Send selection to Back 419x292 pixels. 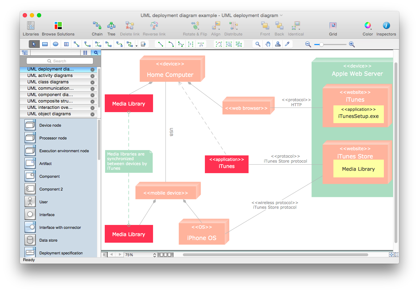(279, 28)
